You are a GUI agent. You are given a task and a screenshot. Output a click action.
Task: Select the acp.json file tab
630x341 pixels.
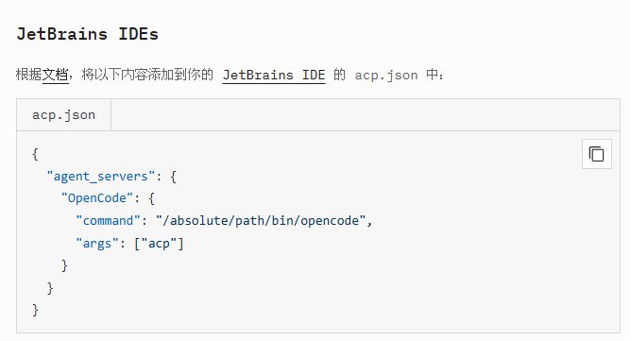pos(63,115)
